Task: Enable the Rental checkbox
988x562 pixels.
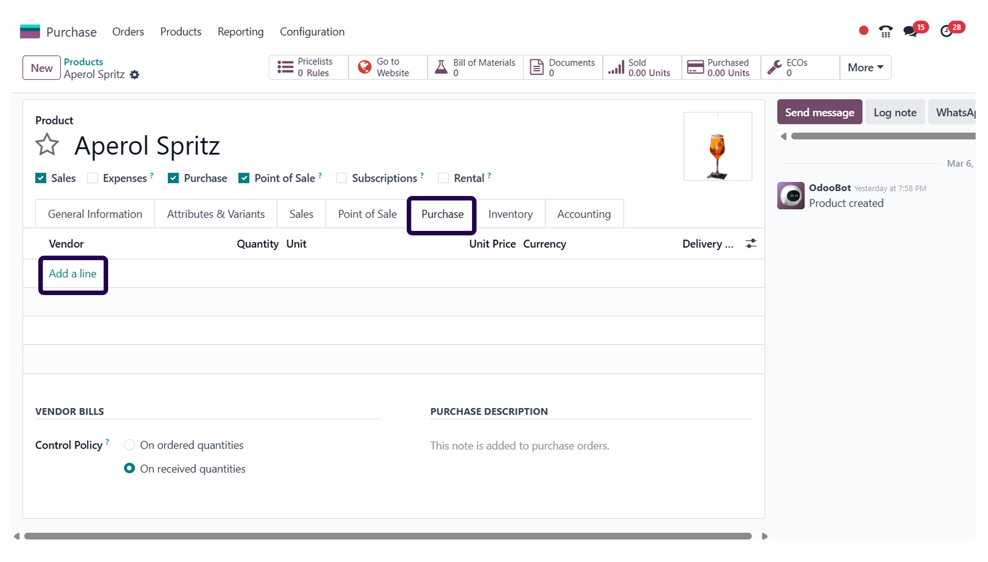Action: click(443, 178)
